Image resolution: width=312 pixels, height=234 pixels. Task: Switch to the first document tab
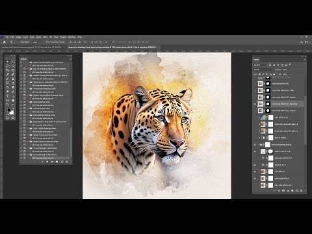tap(32, 47)
